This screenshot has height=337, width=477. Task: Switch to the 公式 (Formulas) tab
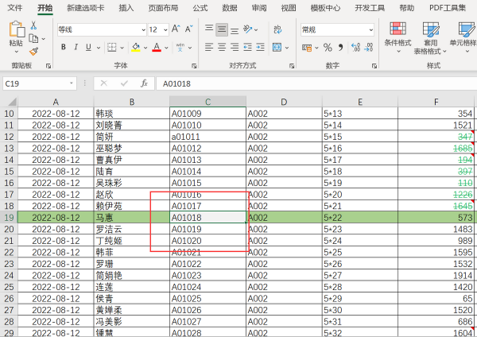tap(200, 8)
